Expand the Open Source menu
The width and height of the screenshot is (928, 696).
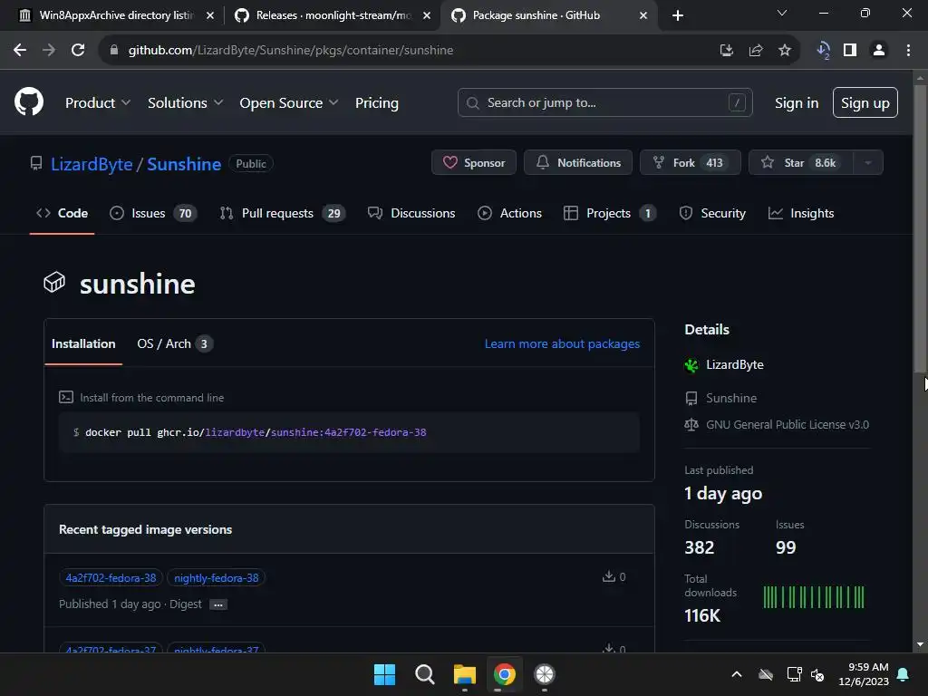[x=289, y=103]
